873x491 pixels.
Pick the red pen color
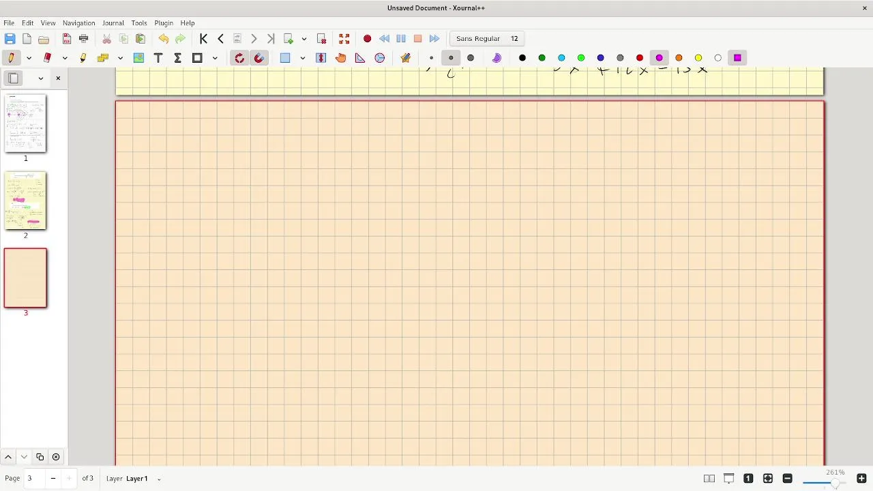[x=640, y=58]
